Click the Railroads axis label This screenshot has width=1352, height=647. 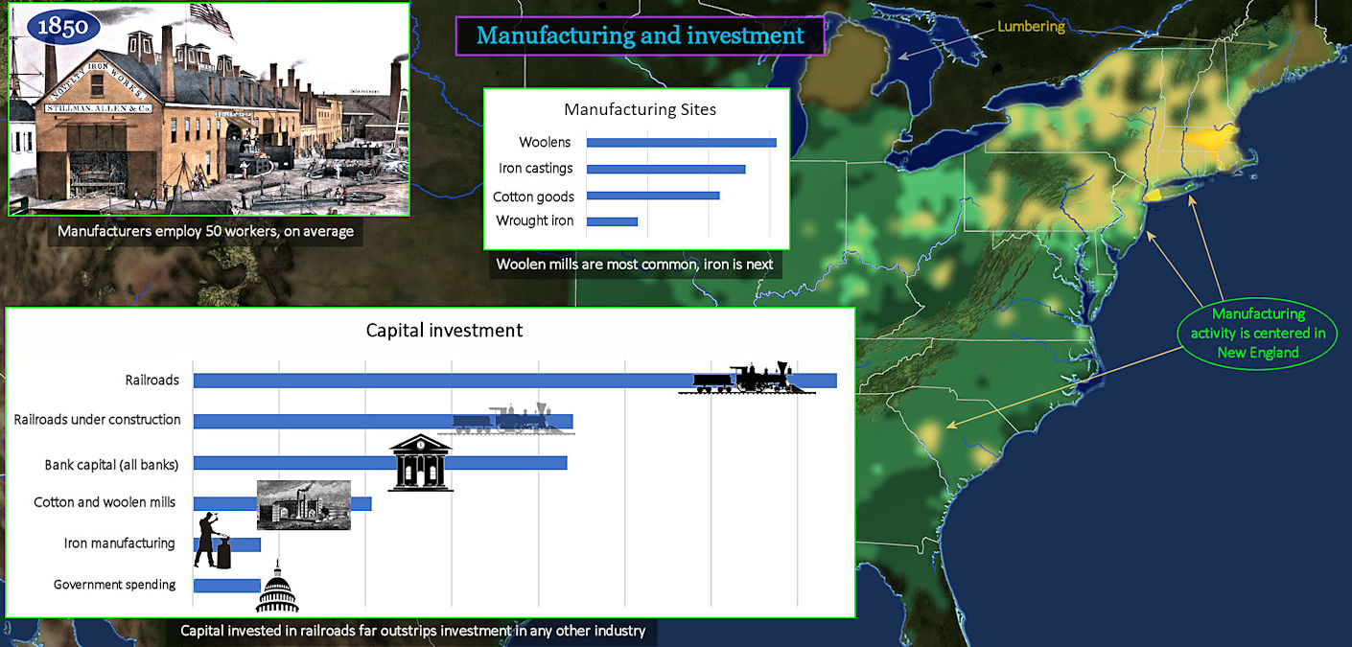pos(152,380)
